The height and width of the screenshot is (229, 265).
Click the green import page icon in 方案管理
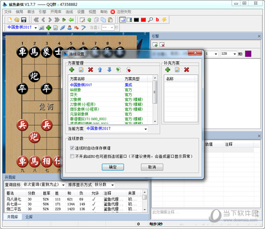coord(118,69)
